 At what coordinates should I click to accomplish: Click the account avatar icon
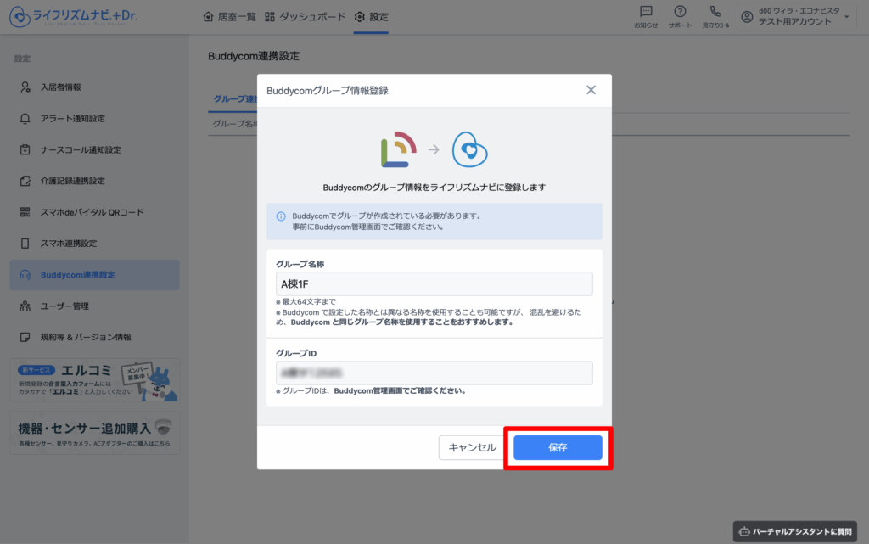pyautogui.click(x=747, y=17)
